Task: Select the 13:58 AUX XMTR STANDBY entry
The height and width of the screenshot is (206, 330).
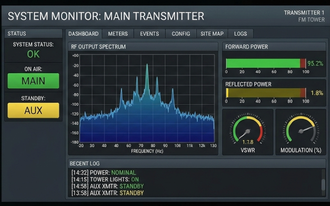Action: coord(107,193)
